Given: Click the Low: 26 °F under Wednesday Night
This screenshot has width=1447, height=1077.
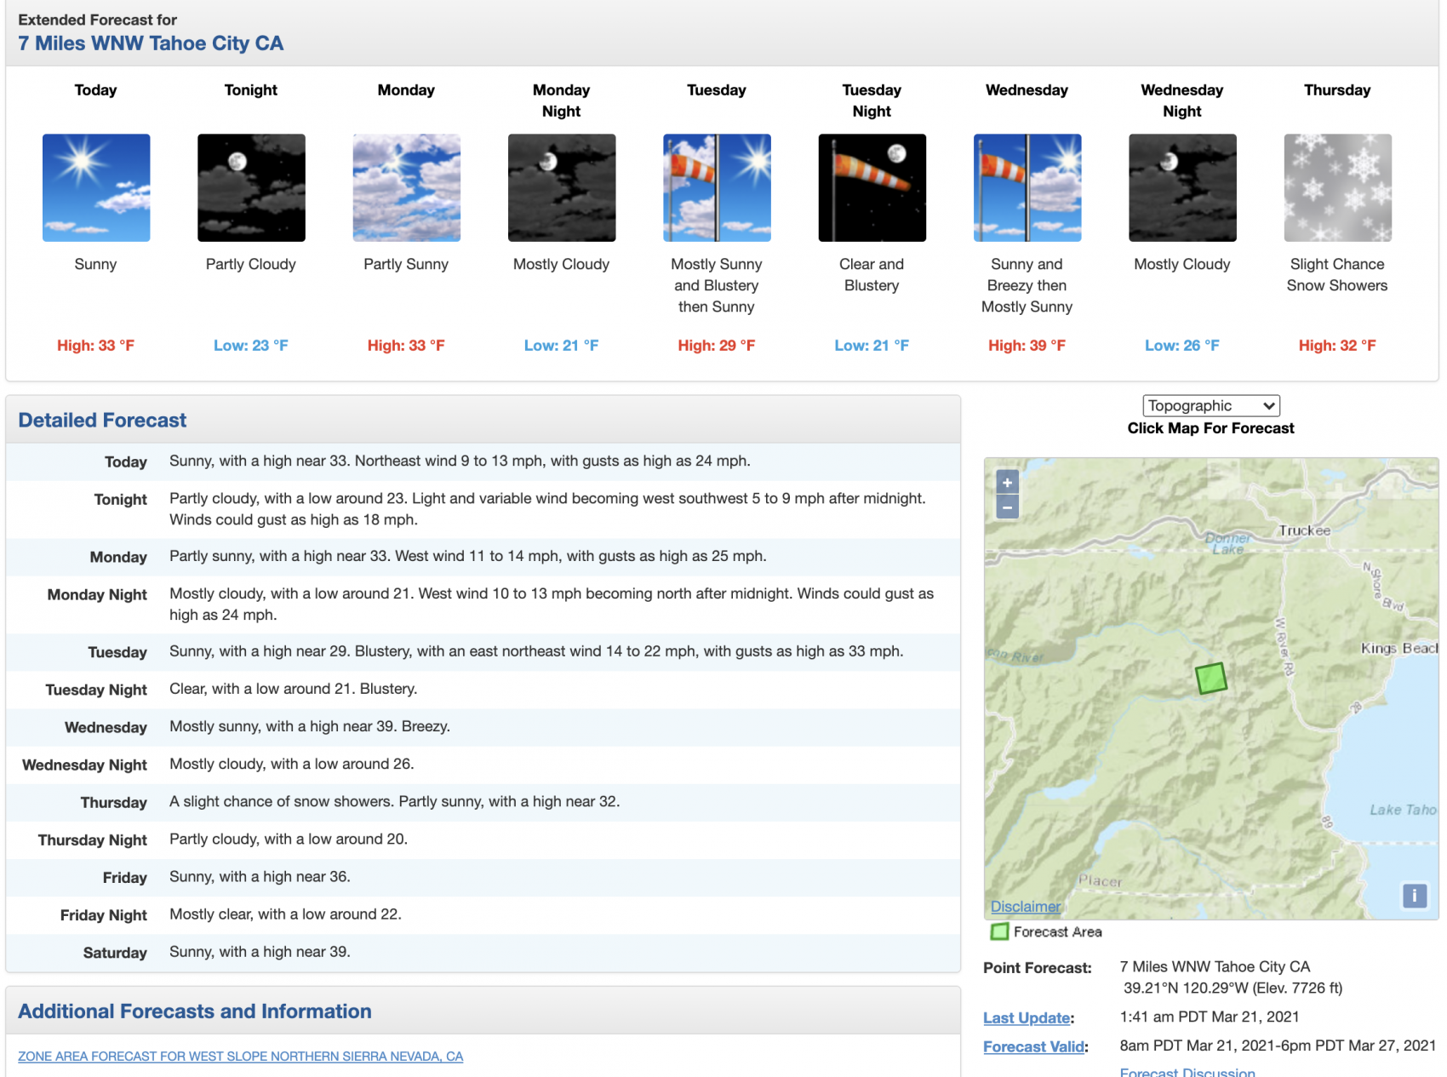Looking at the screenshot, I should point(1182,346).
